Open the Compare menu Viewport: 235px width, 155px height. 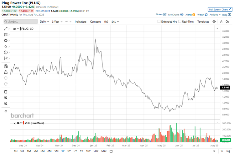pos(95,22)
